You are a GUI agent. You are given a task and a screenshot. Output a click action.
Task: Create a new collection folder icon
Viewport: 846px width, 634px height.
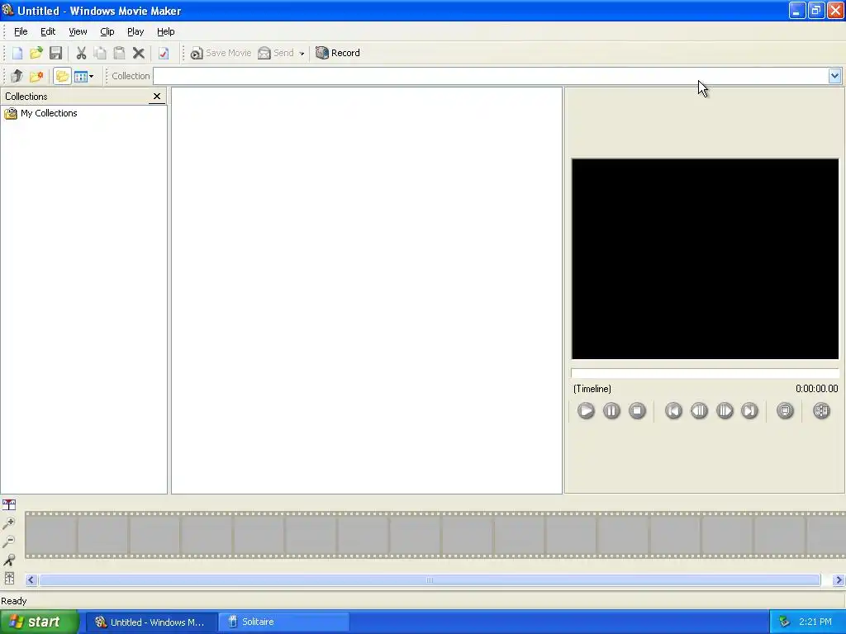pos(36,76)
